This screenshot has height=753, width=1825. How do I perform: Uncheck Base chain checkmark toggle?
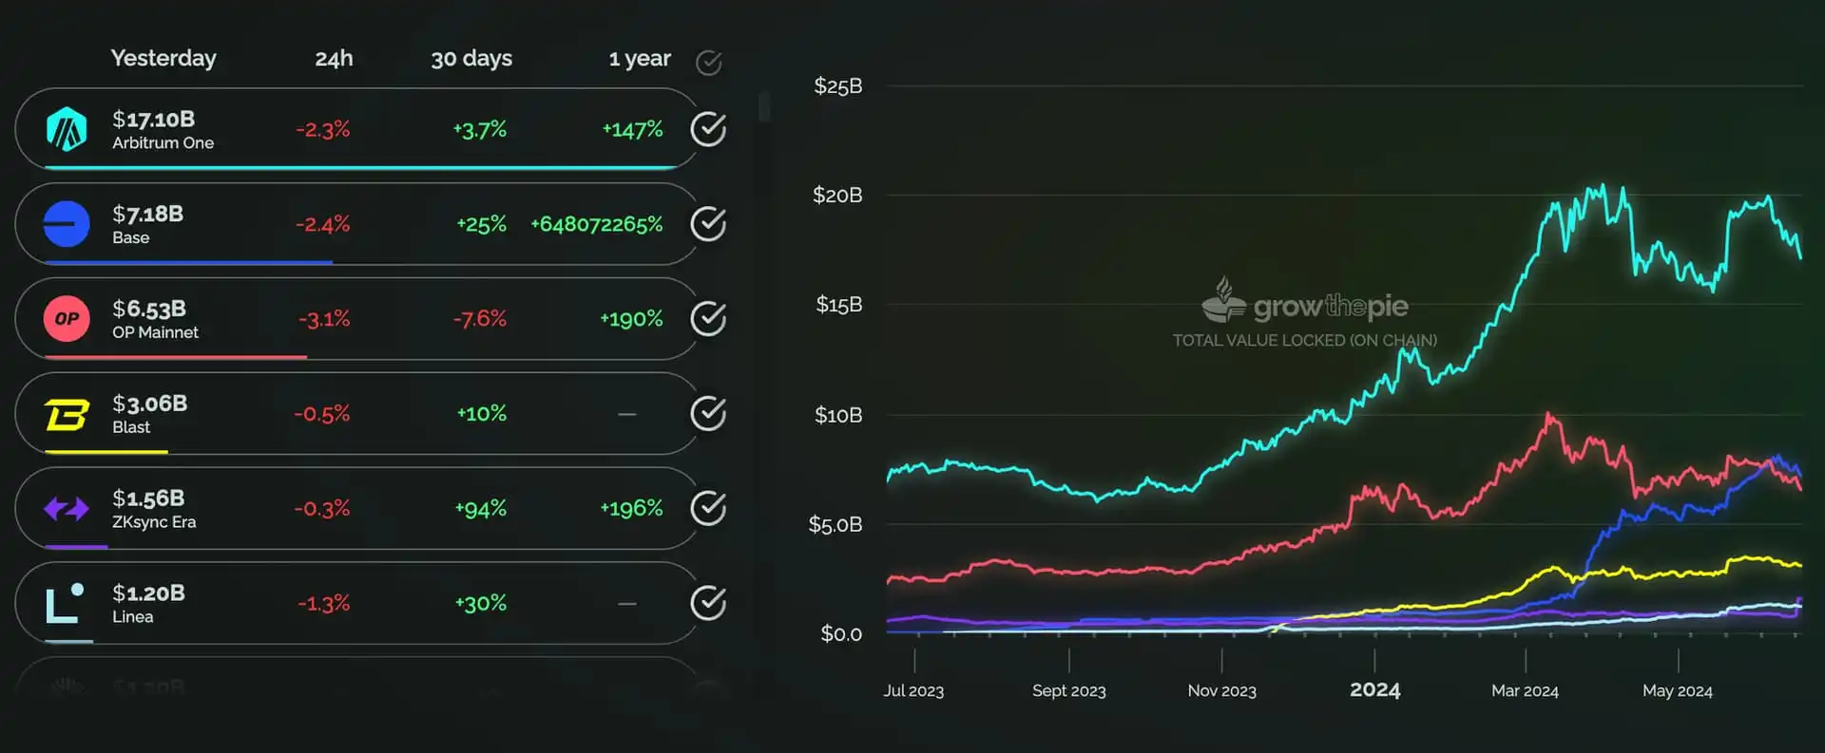[708, 224]
